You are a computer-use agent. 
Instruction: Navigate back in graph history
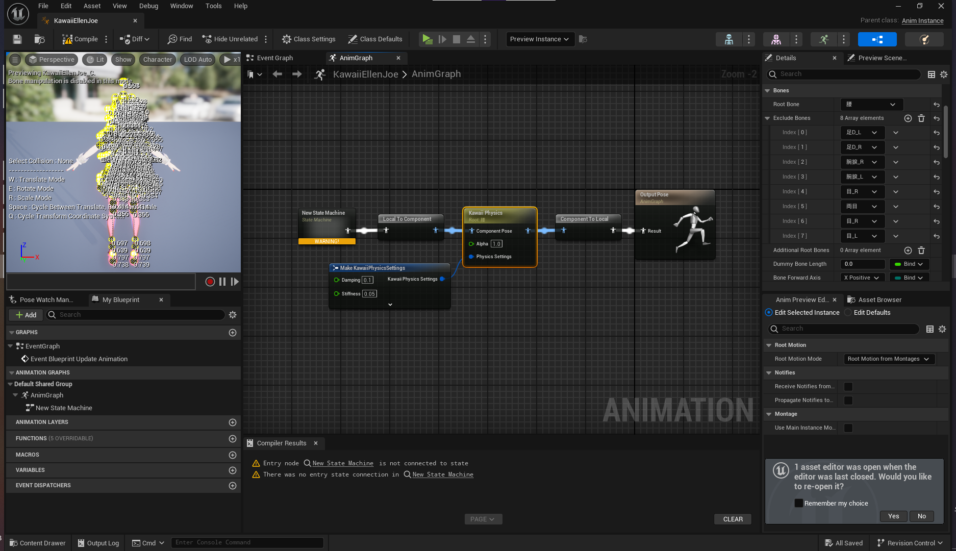point(277,74)
